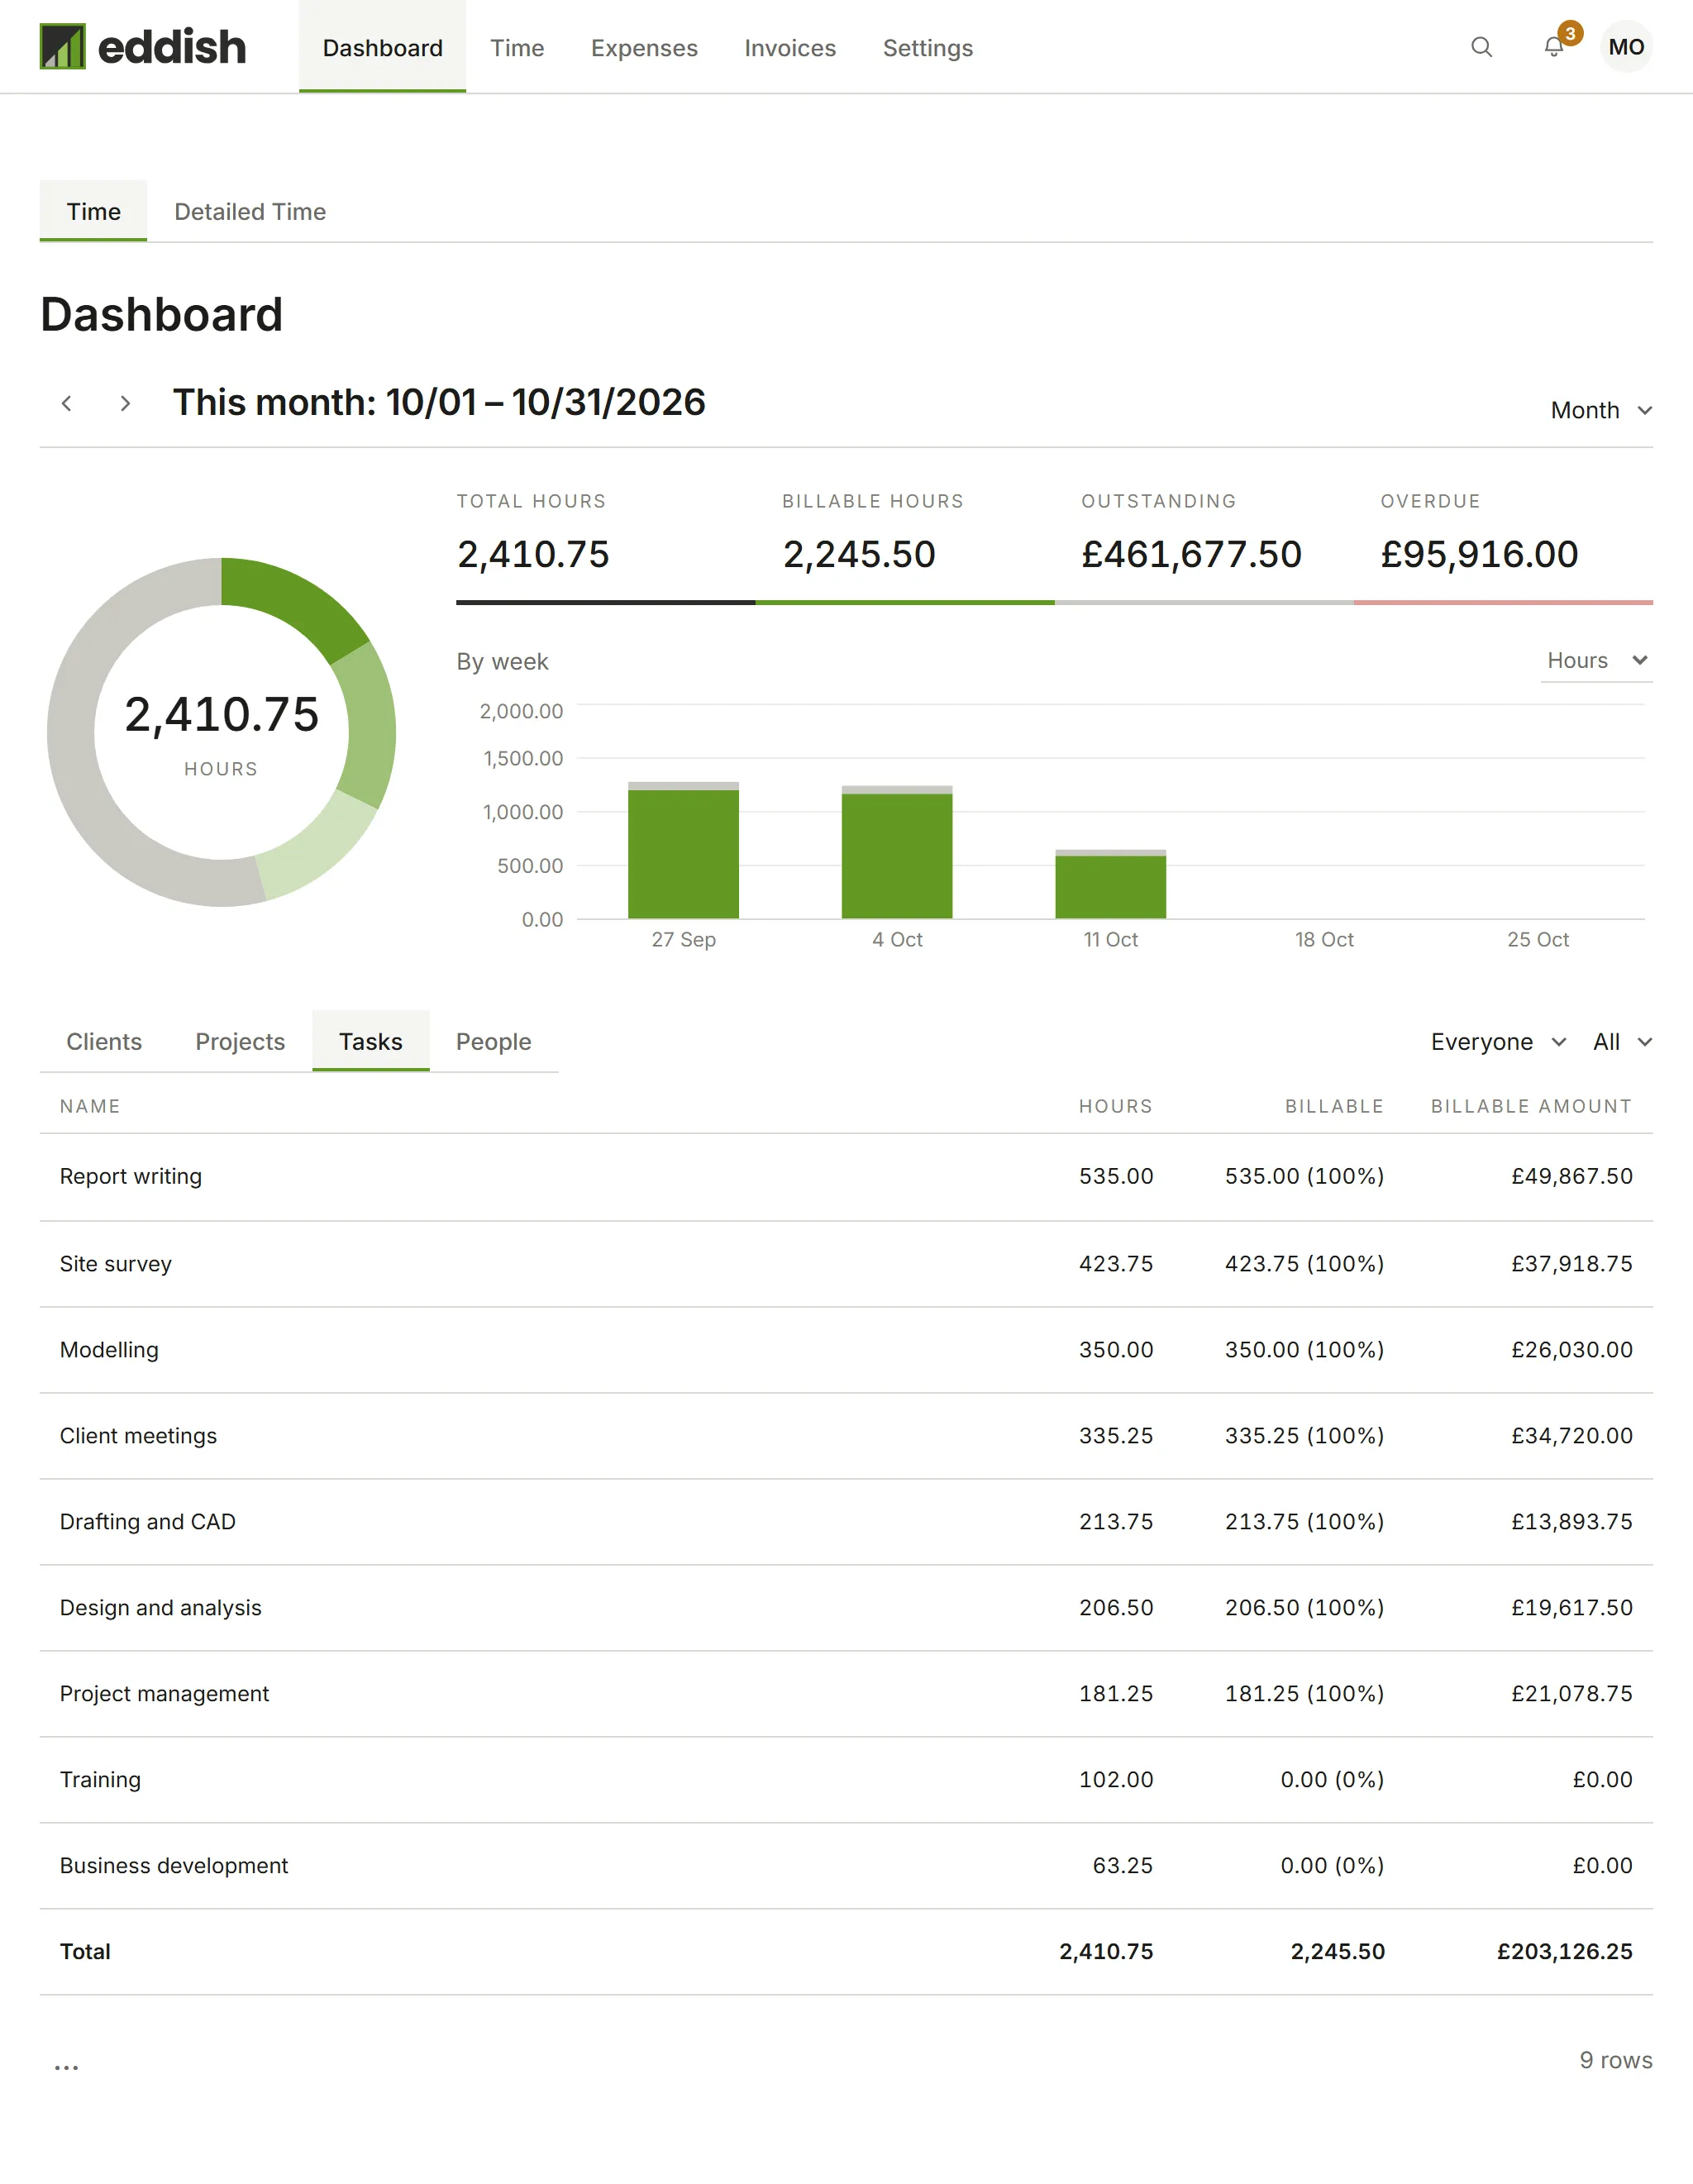This screenshot has width=1693, height=2184.
Task: Go to next month arrow
Action: click(125, 403)
